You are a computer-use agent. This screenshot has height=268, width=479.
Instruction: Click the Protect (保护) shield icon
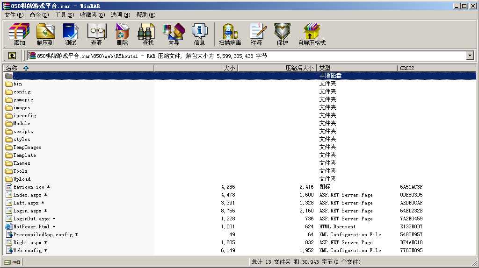(282, 34)
